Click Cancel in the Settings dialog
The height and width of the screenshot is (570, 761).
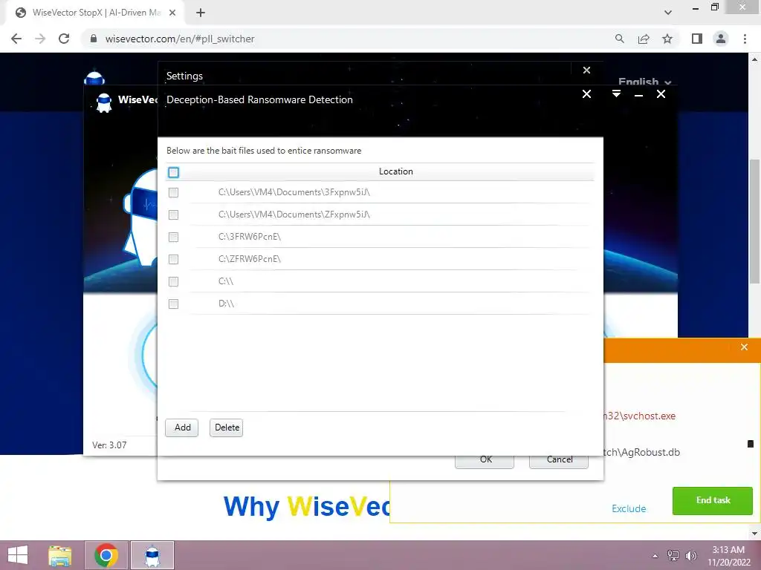click(559, 461)
